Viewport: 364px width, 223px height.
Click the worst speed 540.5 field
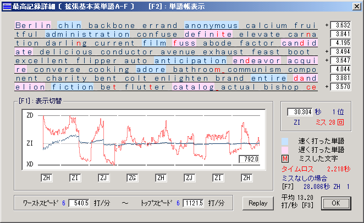pos(79,203)
